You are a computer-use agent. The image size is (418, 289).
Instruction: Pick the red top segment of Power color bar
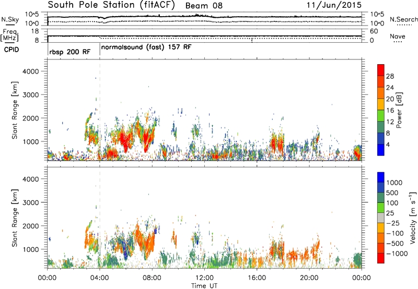[381, 70]
